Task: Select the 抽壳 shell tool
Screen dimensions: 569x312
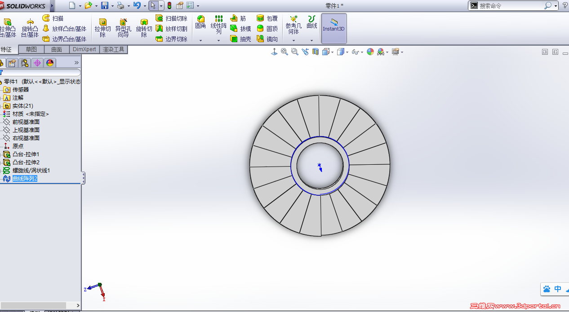Action: tap(240, 39)
